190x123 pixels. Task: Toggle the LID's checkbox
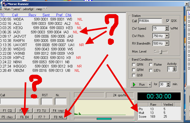tap(151, 70)
